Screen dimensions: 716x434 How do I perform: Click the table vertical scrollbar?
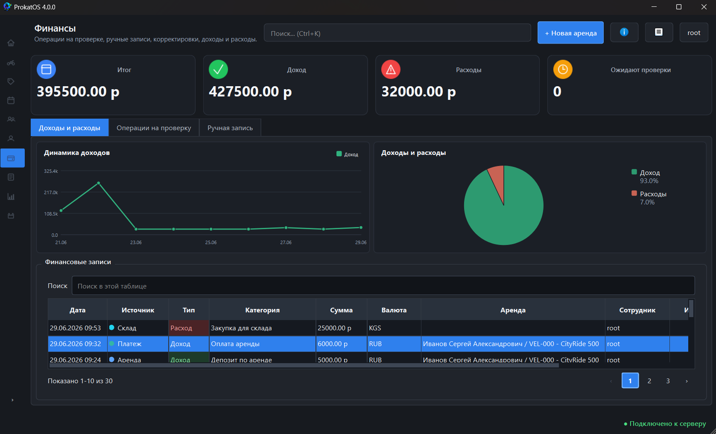pyautogui.click(x=691, y=309)
